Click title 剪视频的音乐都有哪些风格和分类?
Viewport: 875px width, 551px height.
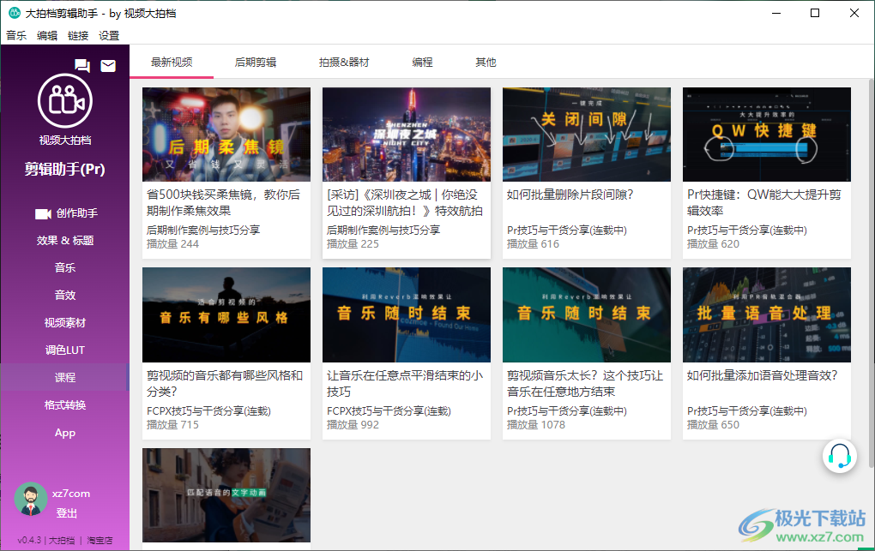coord(225,383)
